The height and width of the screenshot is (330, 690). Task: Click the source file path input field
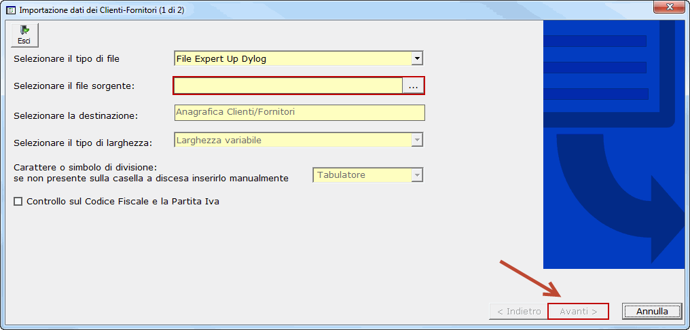click(x=288, y=86)
